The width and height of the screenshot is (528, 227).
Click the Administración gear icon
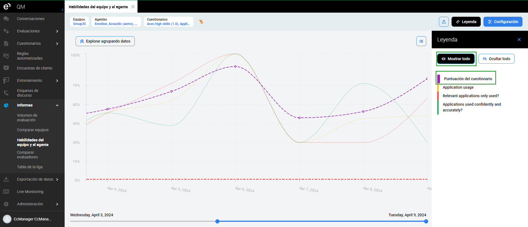coord(6,204)
